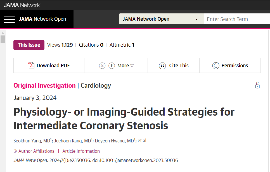Click the This Issue button
The height and width of the screenshot is (172, 270).
tap(29, 45)
